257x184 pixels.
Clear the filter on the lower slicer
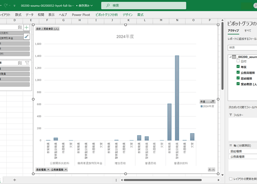[27, 63]
